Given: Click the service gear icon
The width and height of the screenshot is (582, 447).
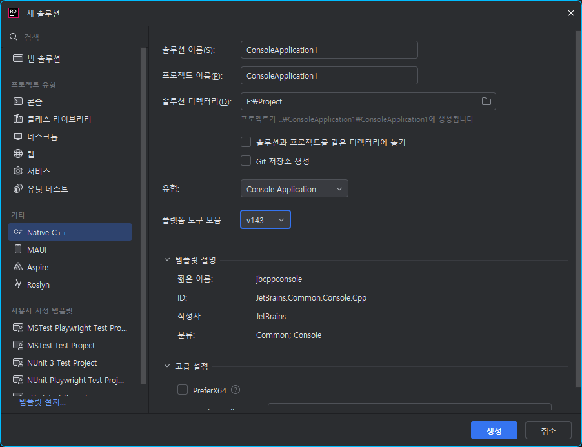Looking at the screenshot, I should tap(18, 171).
